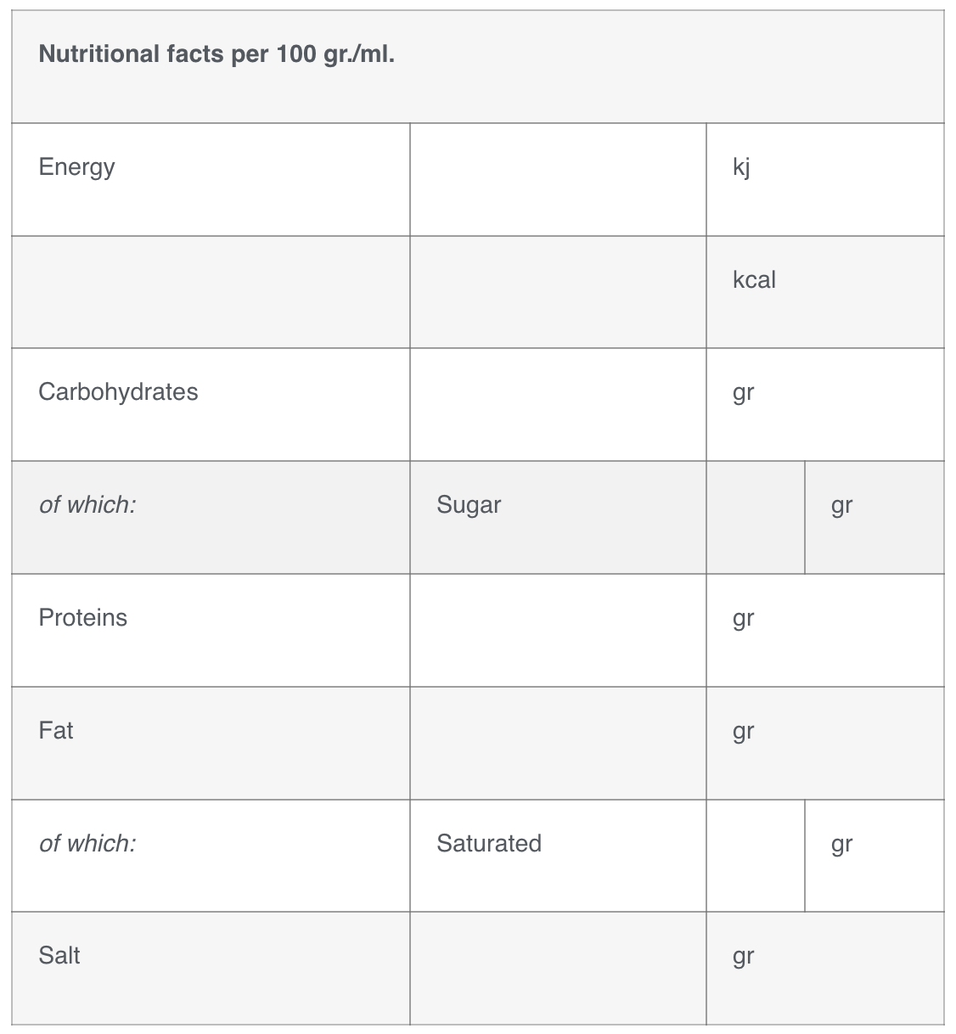Click the Nutritional facts per 100 gr./ml. header
956x1034 pixels.
(217, 54)
